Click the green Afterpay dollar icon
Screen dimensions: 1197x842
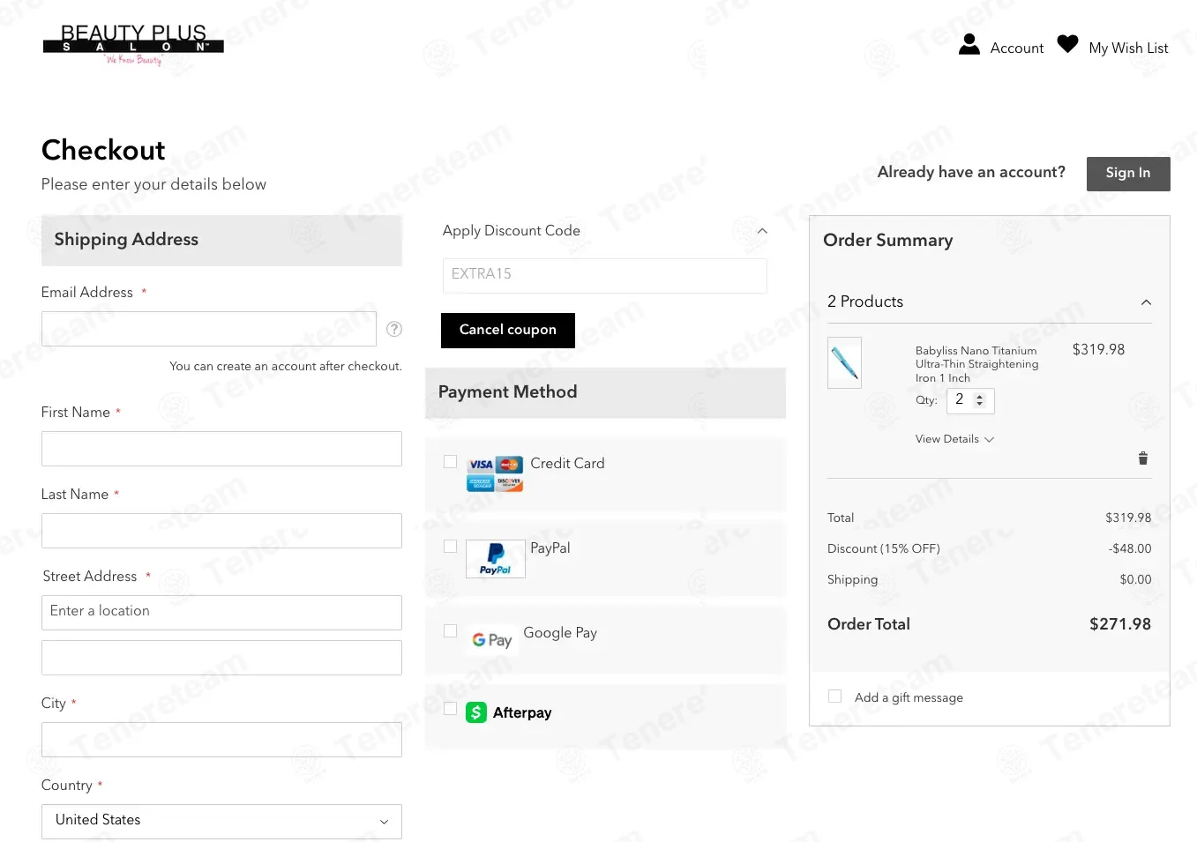click(x=476, y=712)
